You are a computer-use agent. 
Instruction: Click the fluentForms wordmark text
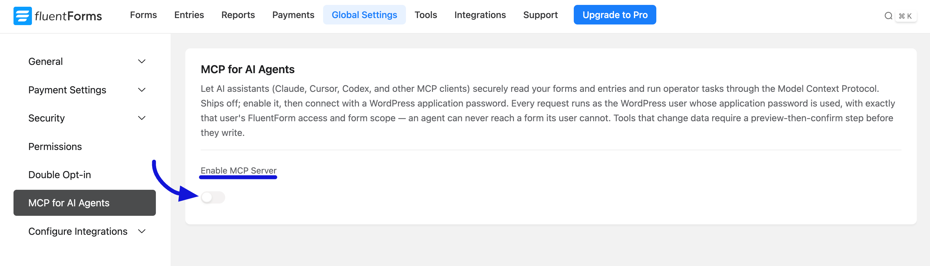68,16
